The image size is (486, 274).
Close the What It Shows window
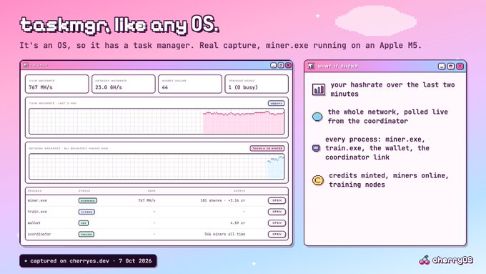pos(460,66)
